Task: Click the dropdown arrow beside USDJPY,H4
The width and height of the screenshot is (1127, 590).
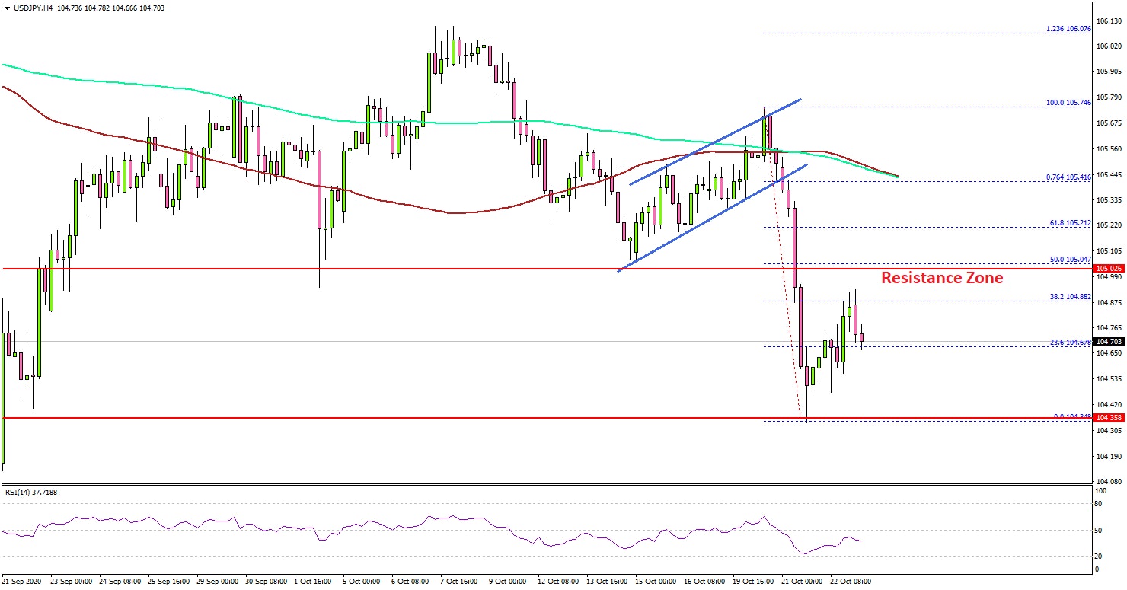Action: (8, 8)
